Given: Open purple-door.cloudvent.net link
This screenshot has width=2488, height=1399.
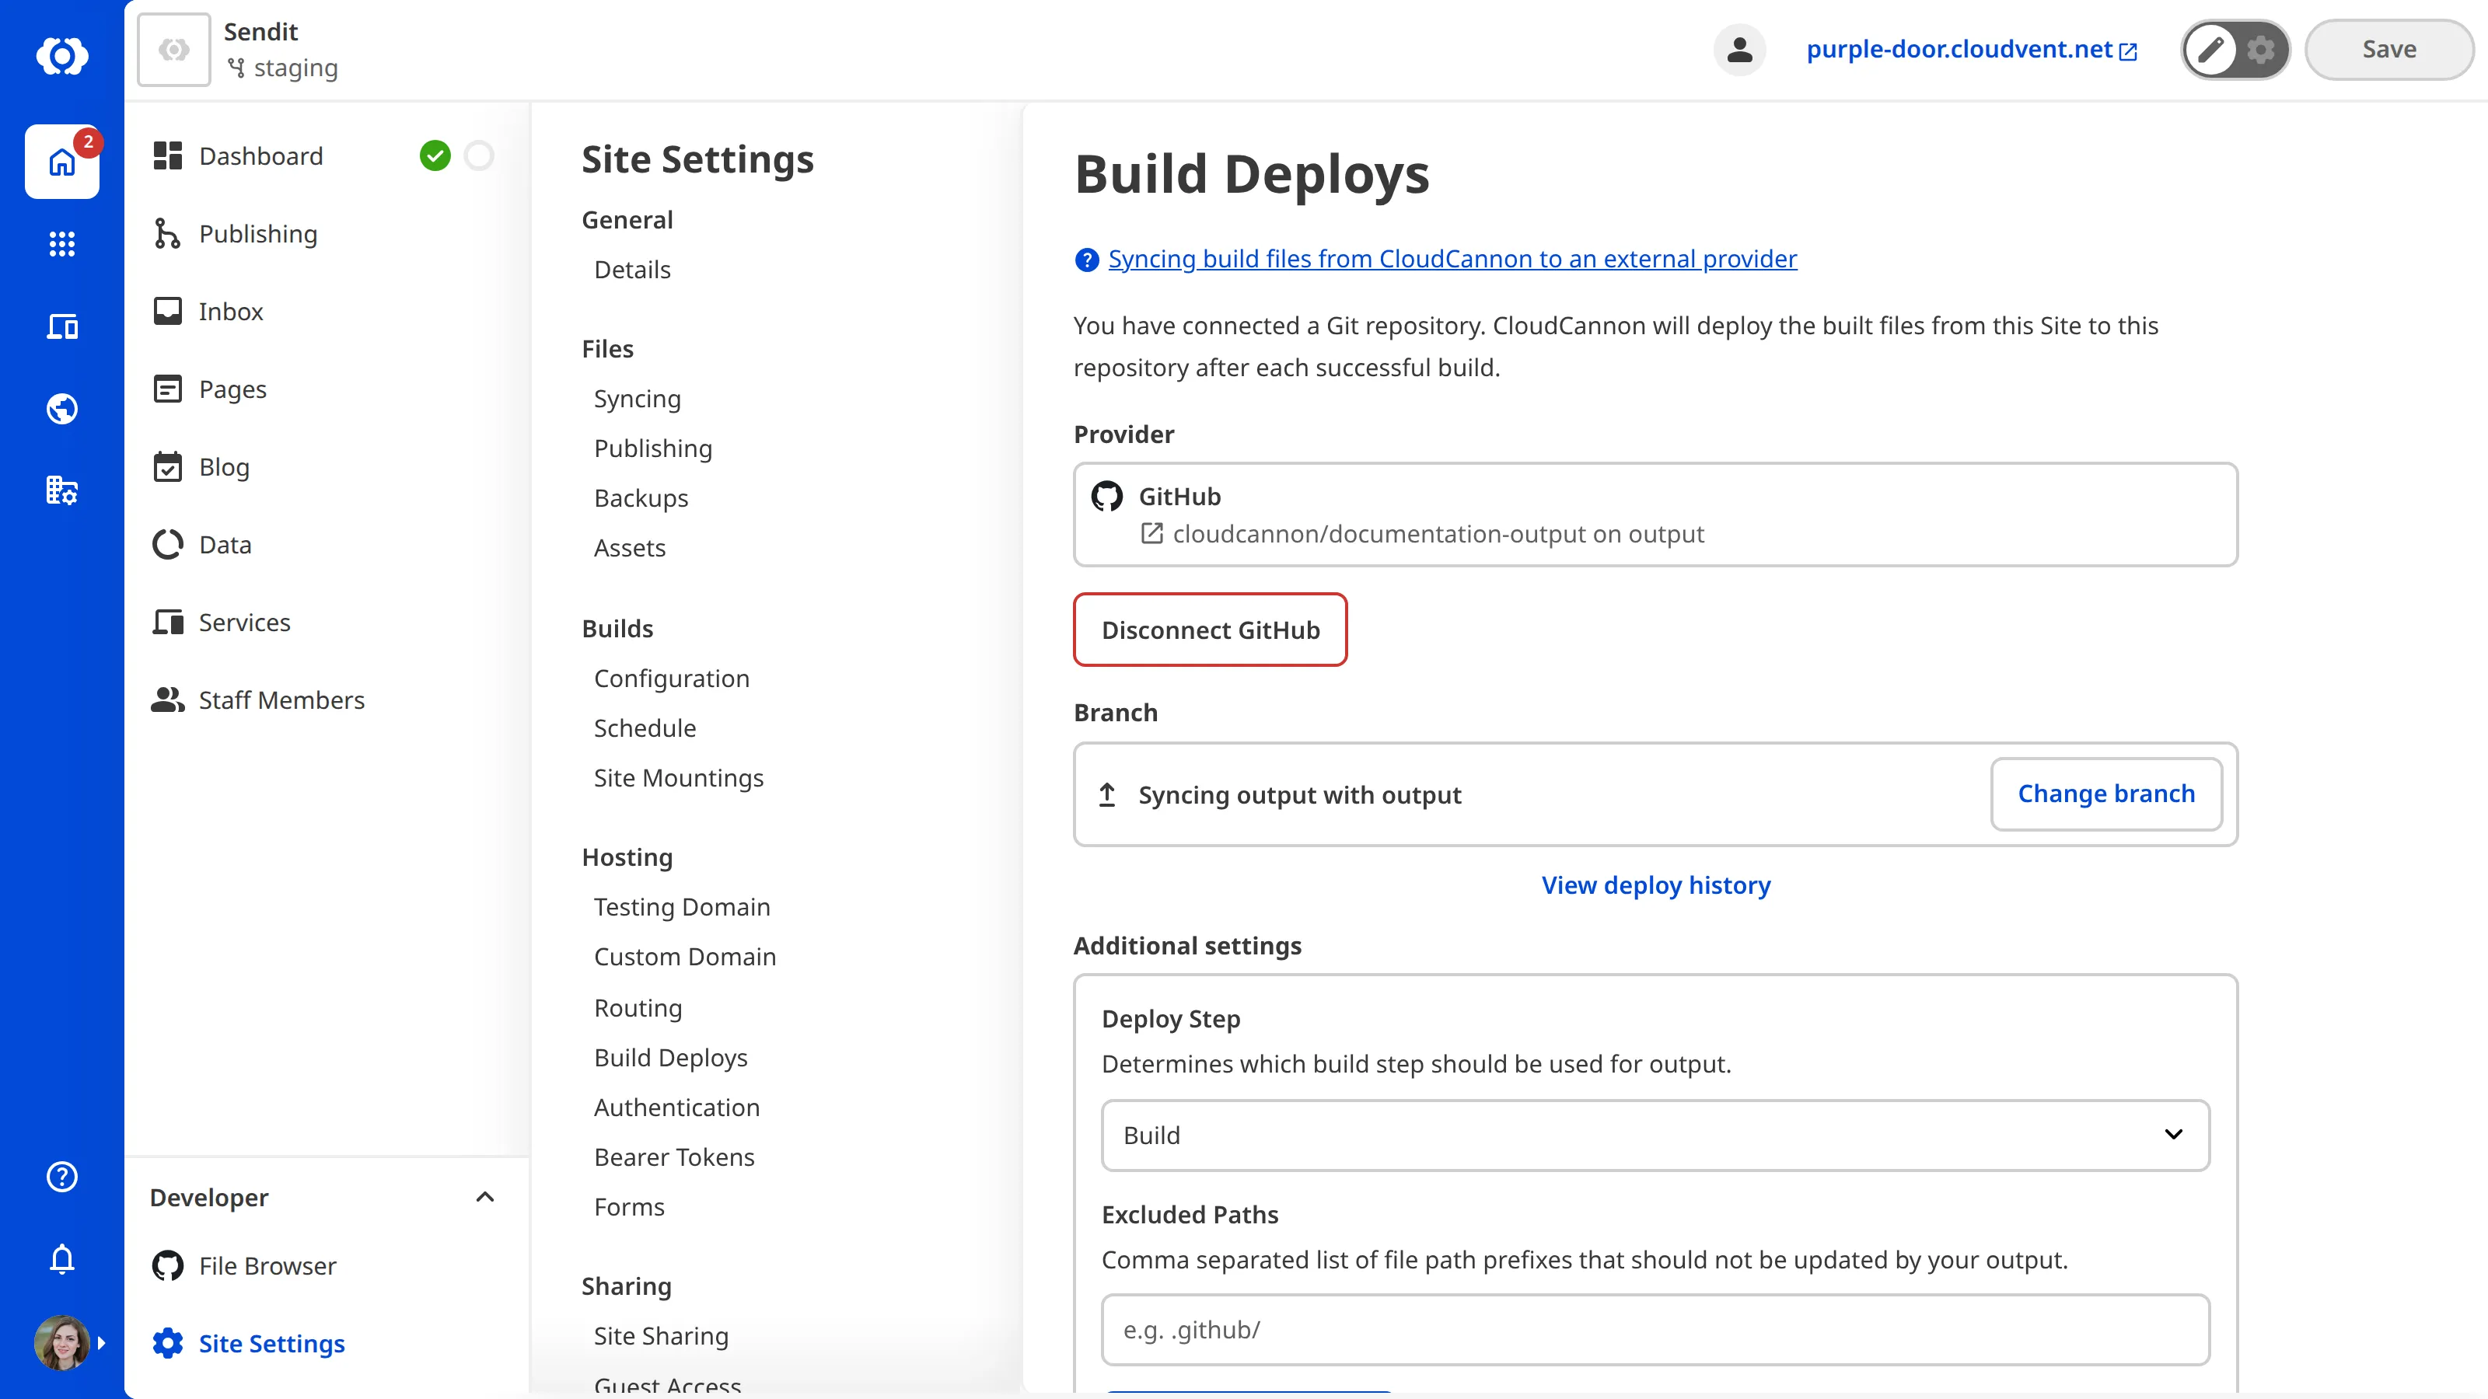Looking at the screenshot, I should tap(1971, 49).
